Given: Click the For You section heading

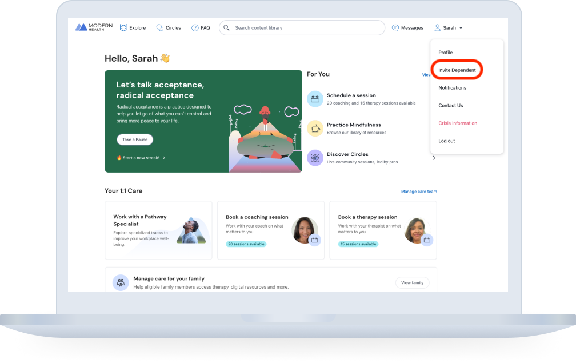Looking at the screenshot, I should point(318,74).
